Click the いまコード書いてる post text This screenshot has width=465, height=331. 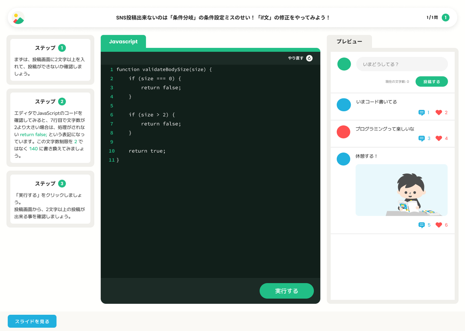(x=376, y=102)
